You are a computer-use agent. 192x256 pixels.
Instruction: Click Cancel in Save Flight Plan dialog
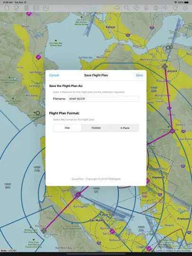pos(54,75)
